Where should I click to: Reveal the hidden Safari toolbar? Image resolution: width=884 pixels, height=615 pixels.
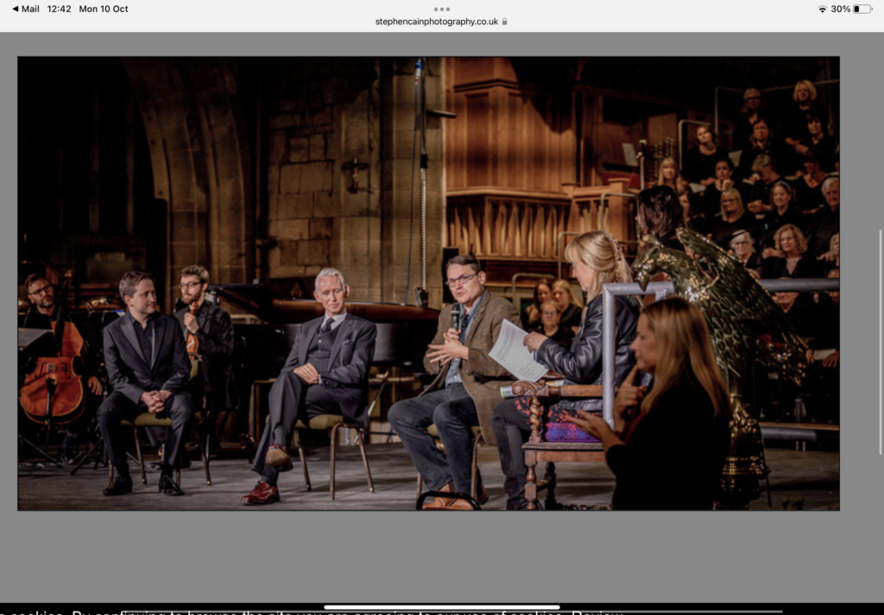tap(442, 9)
